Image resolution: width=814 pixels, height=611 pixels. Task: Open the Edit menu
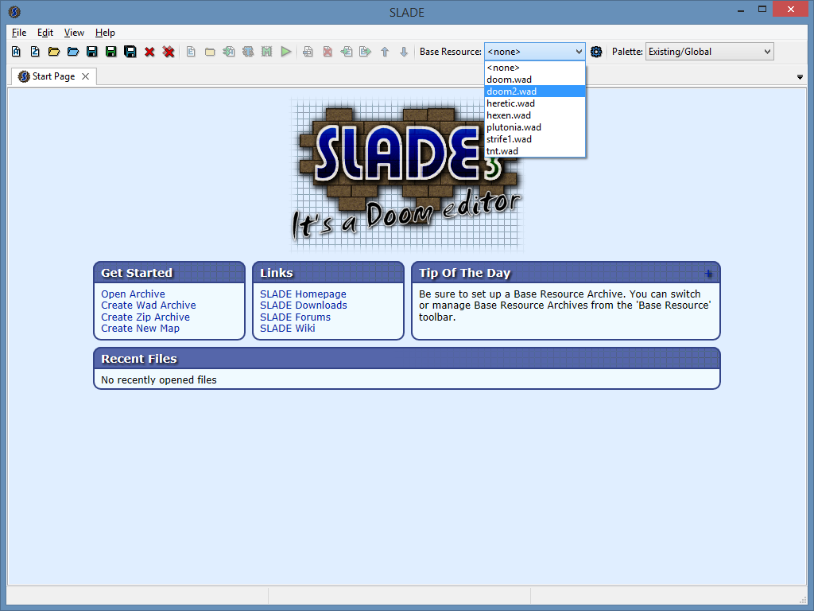tap(45, 33)
